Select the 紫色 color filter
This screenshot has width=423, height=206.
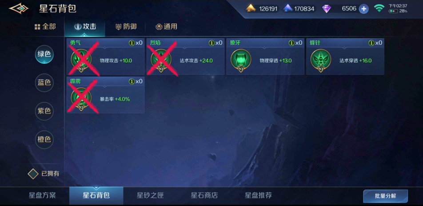44,111
